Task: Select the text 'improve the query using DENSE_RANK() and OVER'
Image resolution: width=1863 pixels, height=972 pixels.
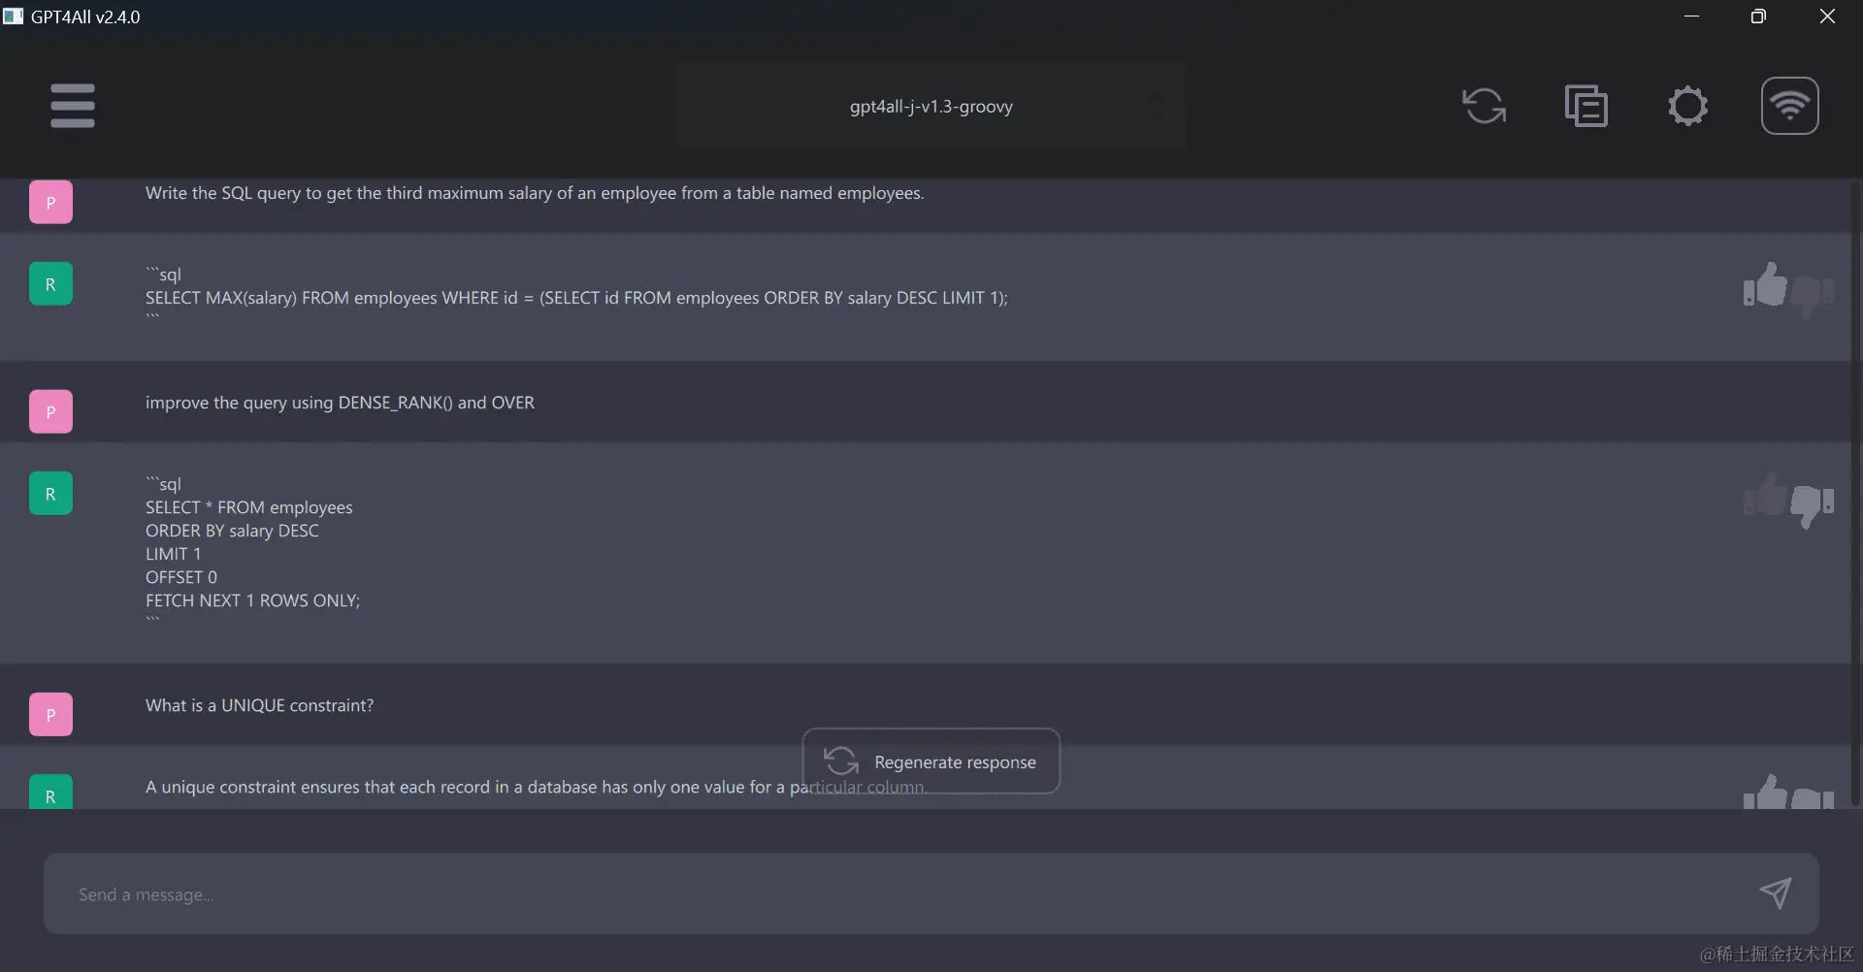Action: pos(340,403)
